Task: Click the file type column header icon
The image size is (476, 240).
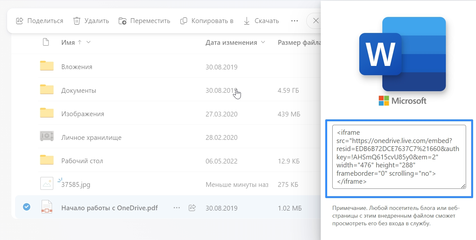Action: (46, 42)
